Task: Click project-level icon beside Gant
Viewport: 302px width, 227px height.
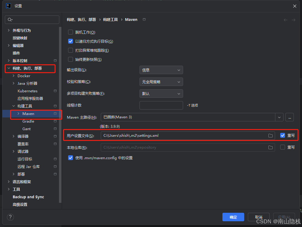Action: click(55, 129)
